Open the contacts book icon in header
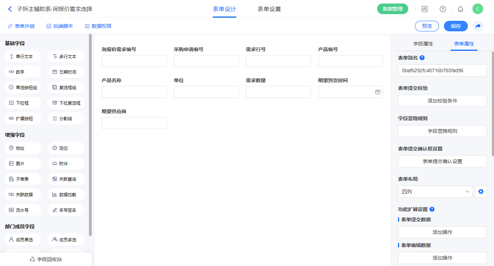 coord(424,9)
